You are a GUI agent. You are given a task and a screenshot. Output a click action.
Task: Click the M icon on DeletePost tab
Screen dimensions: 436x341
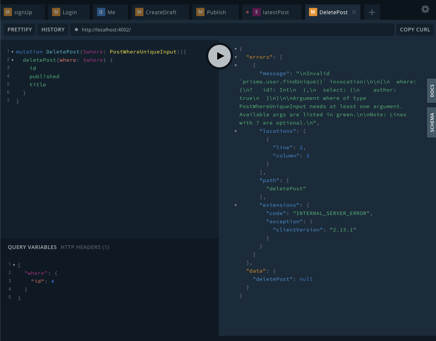pos(313,12)
